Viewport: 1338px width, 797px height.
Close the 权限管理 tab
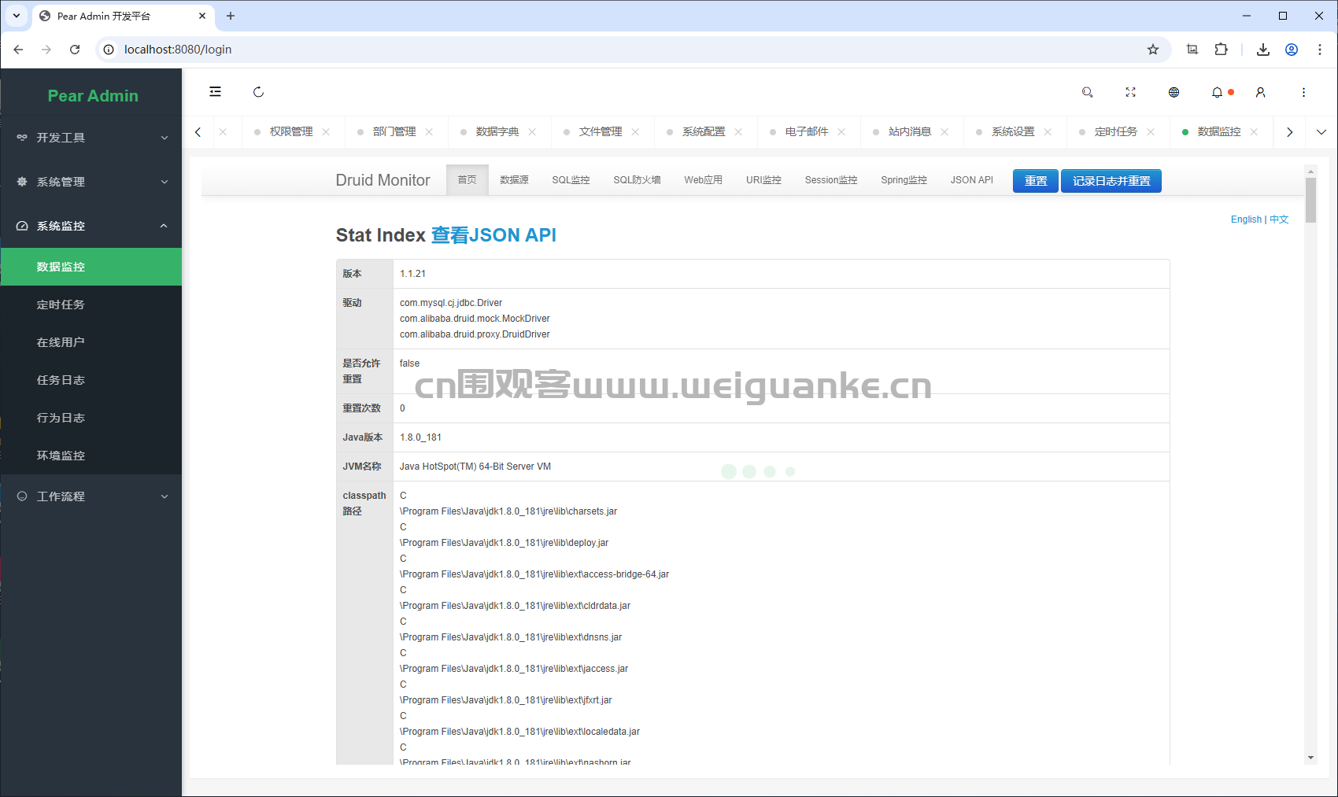click(326, 132)
